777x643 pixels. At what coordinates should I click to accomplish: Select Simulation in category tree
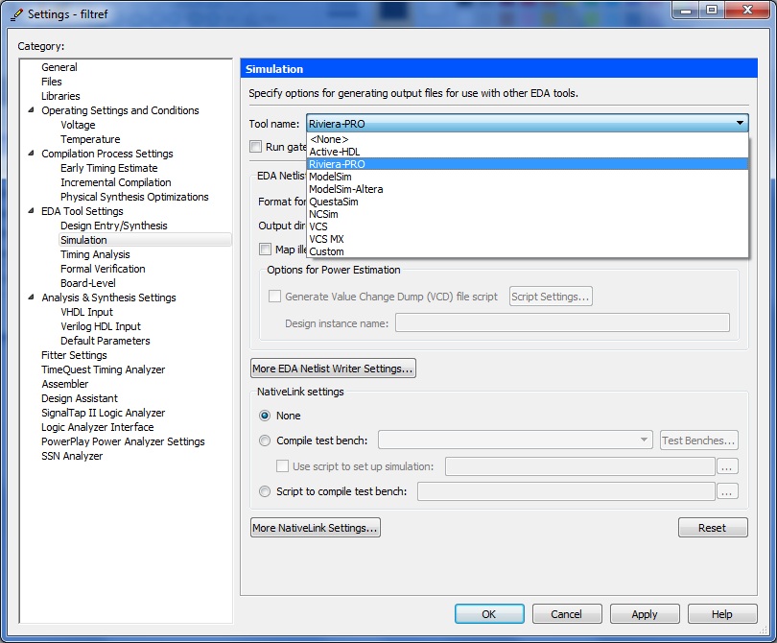pyautogui.click(x=83, y=240)
